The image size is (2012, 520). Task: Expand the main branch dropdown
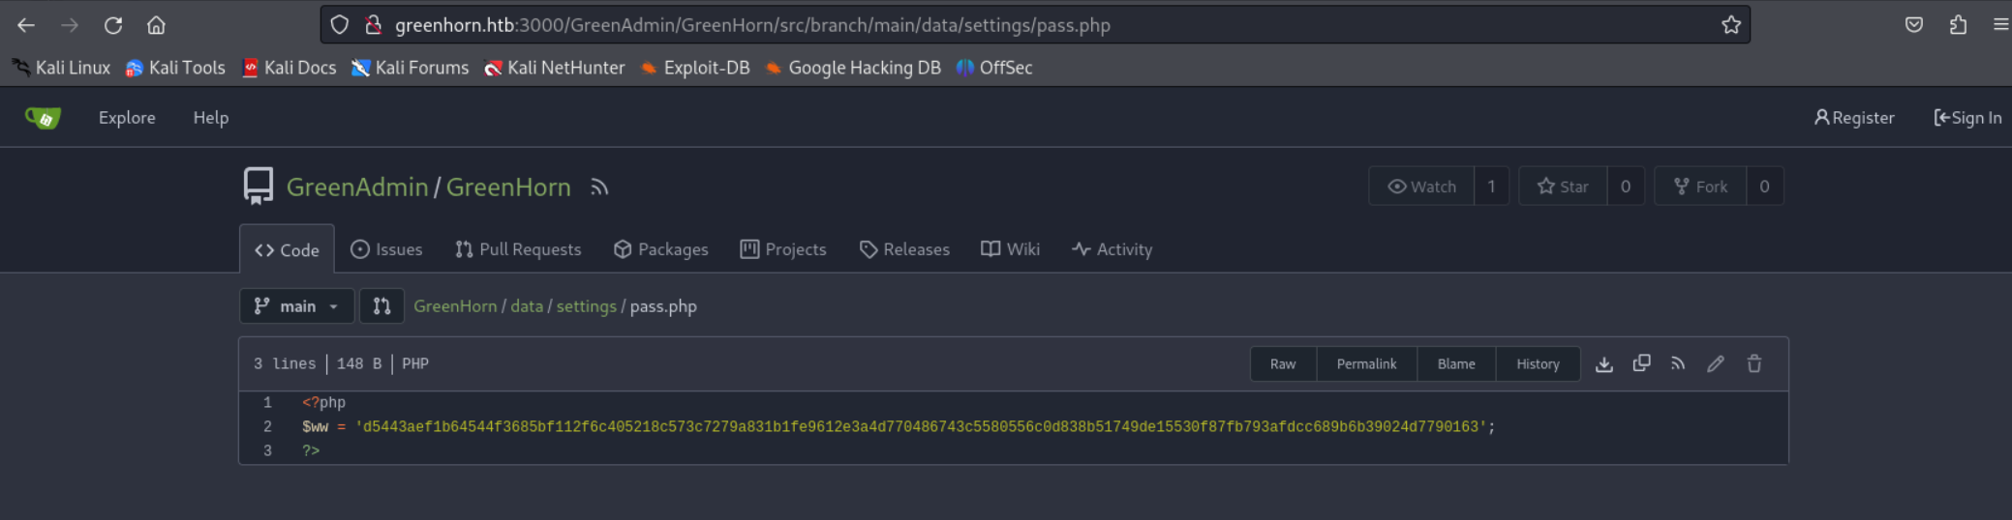[x=296, y=306]
